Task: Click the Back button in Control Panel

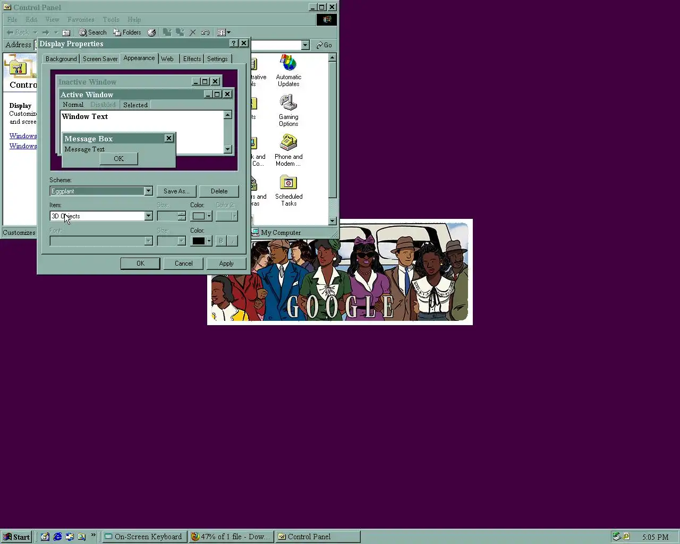Action: [18, 32]
